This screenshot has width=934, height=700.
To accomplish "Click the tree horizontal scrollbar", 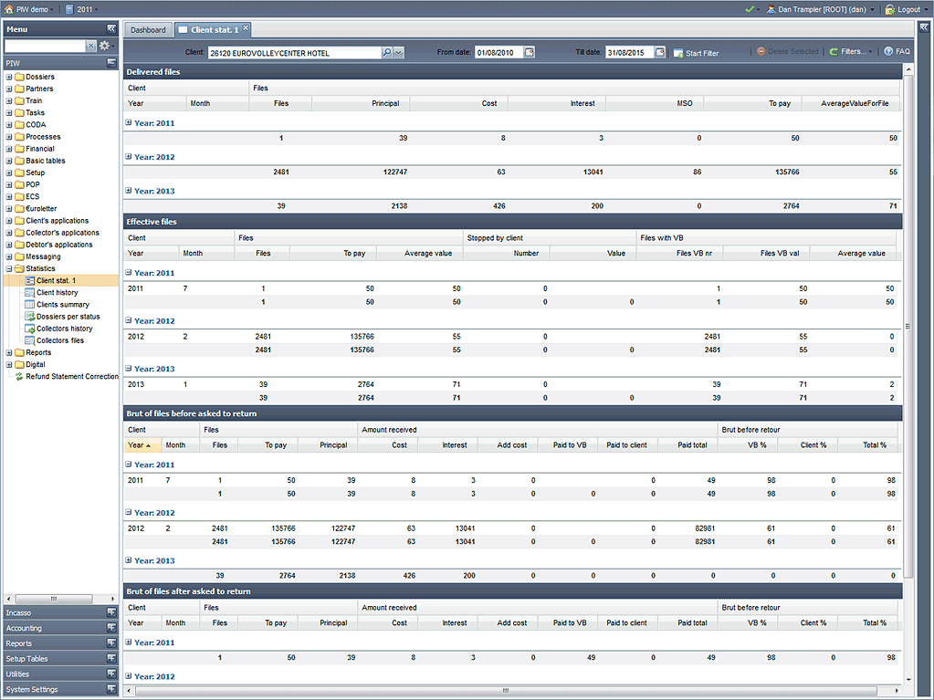I will 54,599.
